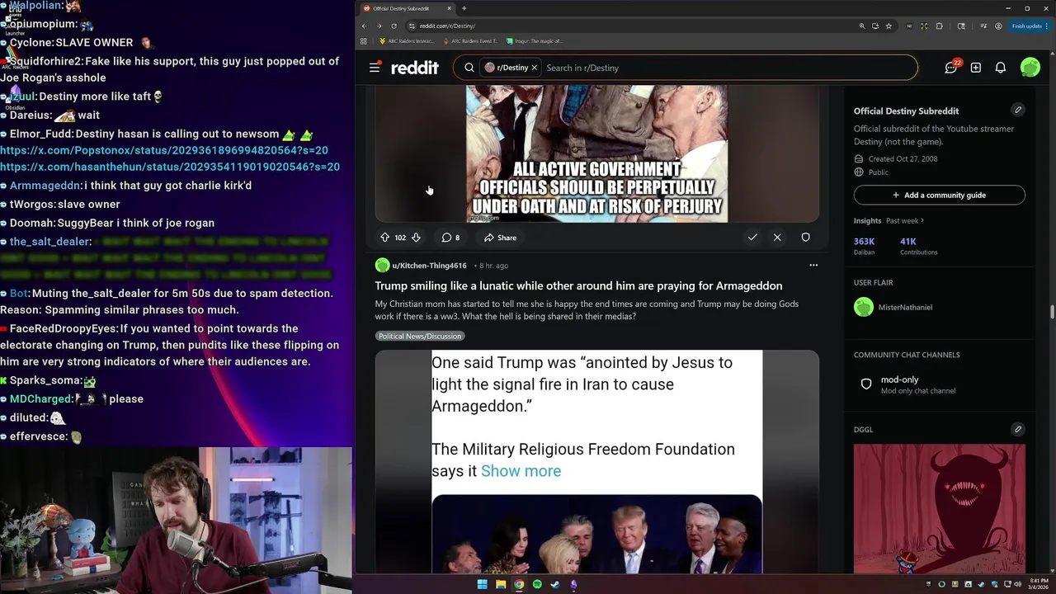This screenshot has width=1056, height=594.
Task: Open Obsidian from the taskbar
Action: [573, 584]
